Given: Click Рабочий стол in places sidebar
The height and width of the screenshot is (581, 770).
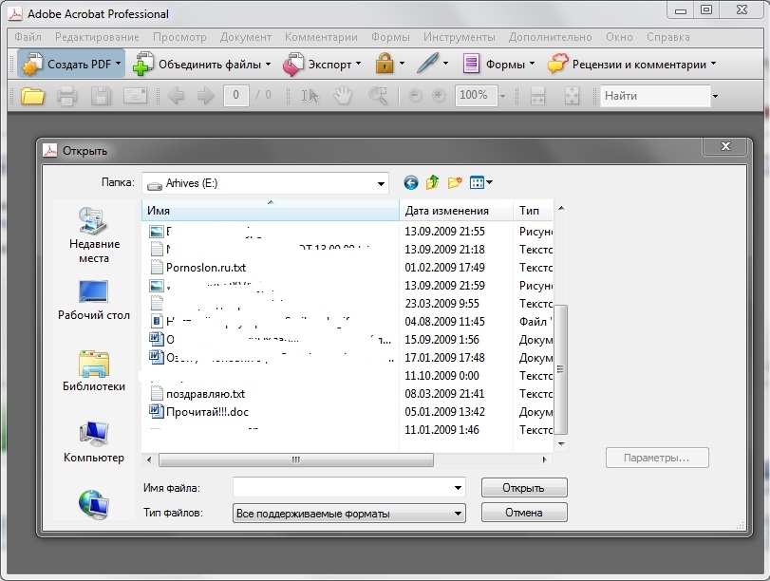Looking at the screenshot, I should [94, 300].
